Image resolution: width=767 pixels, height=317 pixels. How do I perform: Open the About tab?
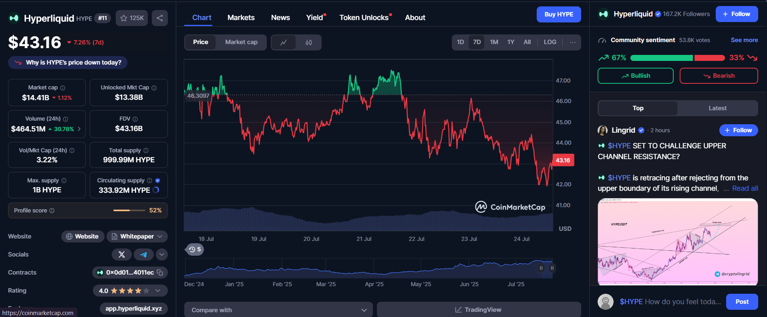(415, 18)
